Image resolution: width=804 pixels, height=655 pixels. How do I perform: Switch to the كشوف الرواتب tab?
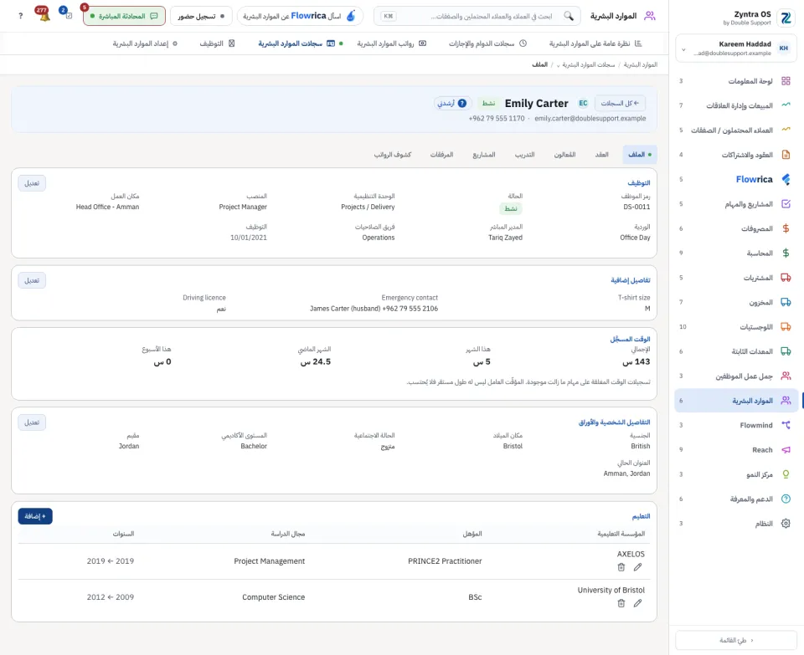pyautogui.click(x=392, y=155)
